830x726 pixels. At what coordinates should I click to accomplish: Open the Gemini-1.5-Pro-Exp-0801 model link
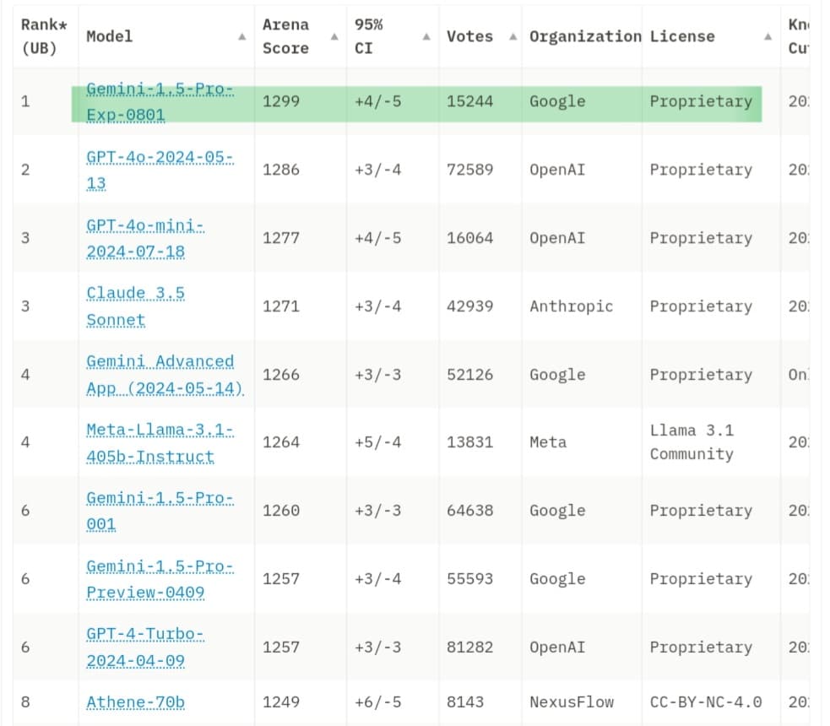(x=160, y=101)
